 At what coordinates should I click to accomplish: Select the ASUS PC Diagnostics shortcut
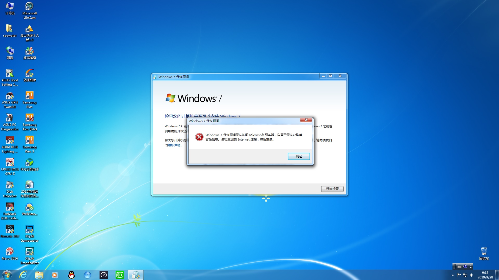point(10,122)
